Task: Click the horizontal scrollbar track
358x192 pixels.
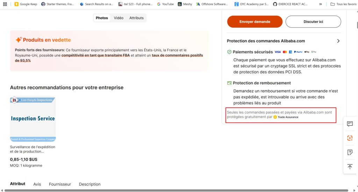Action: (176, 190)
